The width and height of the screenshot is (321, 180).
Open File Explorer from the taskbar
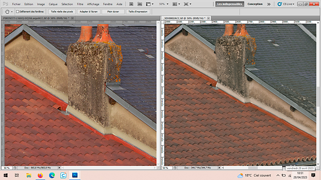tap(28, 175)
